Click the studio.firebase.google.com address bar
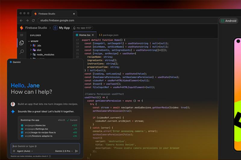 [127, 20]
